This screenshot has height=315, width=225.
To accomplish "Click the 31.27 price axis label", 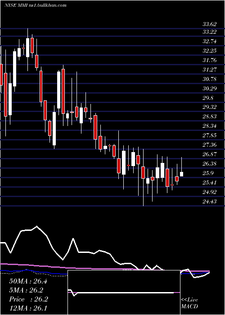I will coord(210,69).
